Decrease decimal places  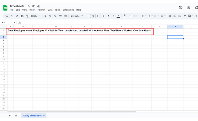[55, 16]
